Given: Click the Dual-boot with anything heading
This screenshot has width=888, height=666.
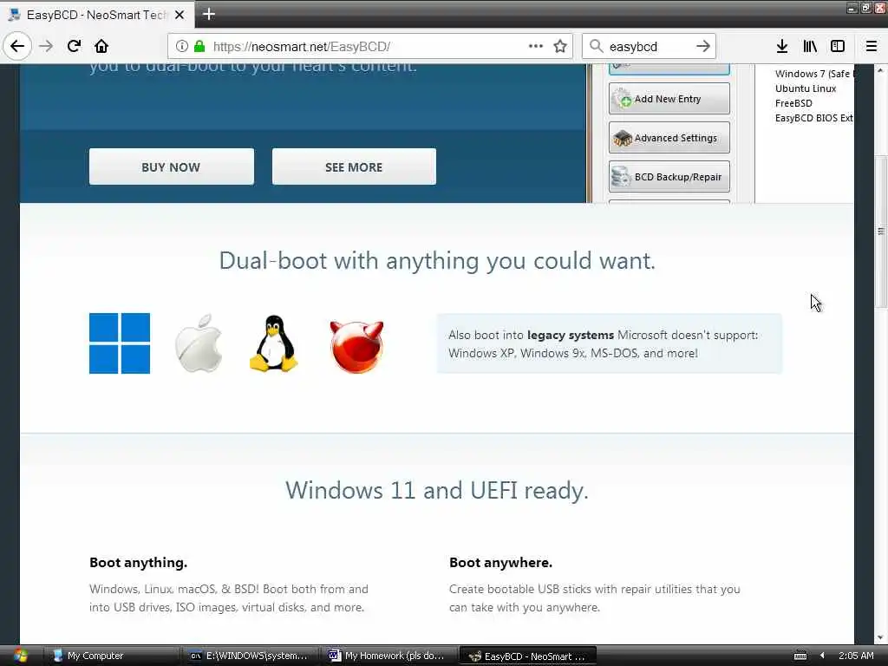Looking at the screenshot, I should pyautogui.click(x=437, y=260).
